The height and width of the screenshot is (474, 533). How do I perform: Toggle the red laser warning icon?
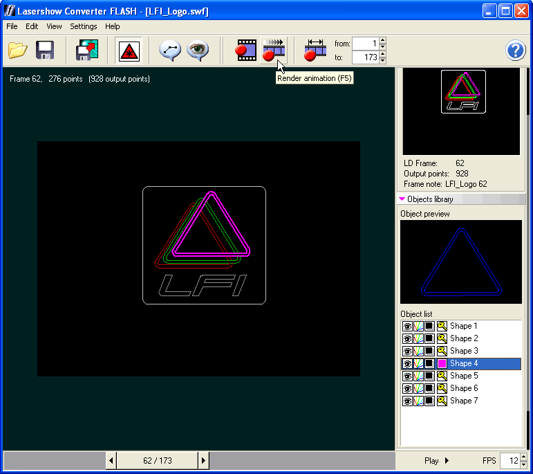(x=129, y=51)
